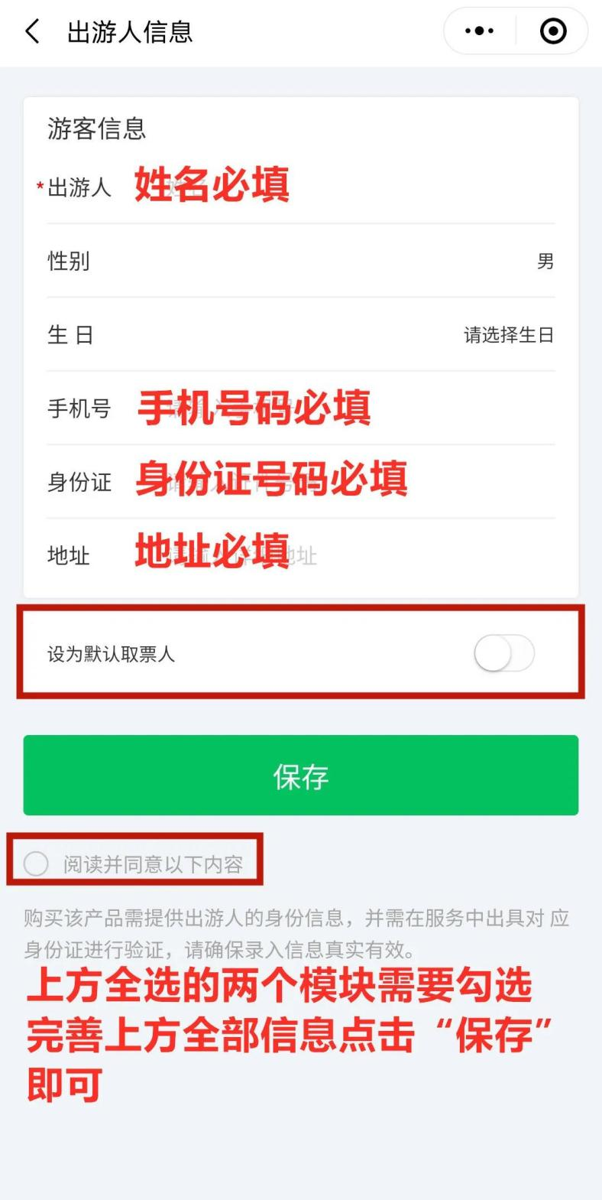Screen dimensions: 602x1200
Task: Click the 出游人信息 page title
Action: click(130, 32)
